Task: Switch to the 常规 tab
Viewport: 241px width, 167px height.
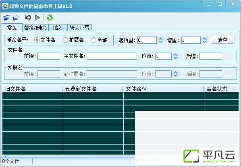Action: click(x=12, y=28)
